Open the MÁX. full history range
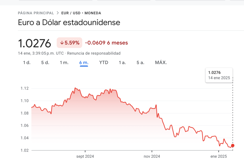244x165 pixels. point(161,63)
